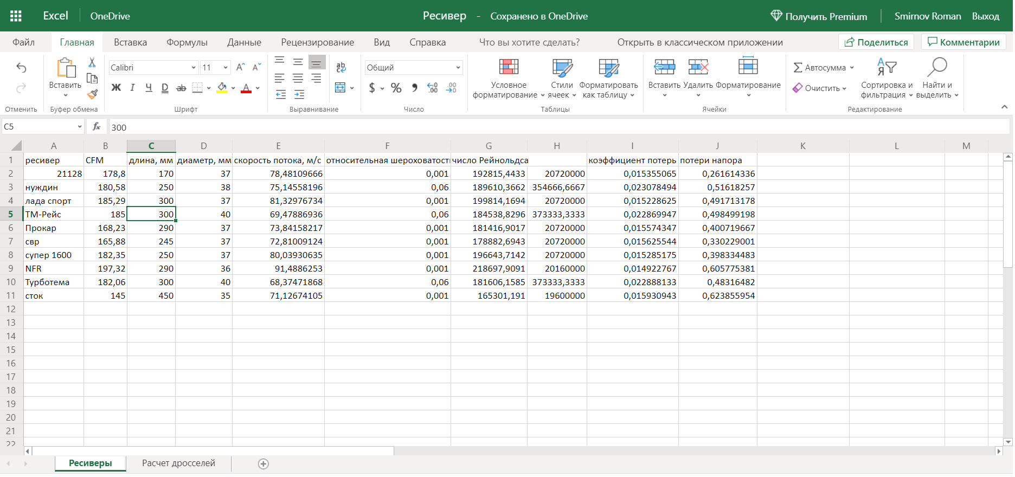Increase decimal places
This screenshot has height=477, width=1015.
click(433, 88)
